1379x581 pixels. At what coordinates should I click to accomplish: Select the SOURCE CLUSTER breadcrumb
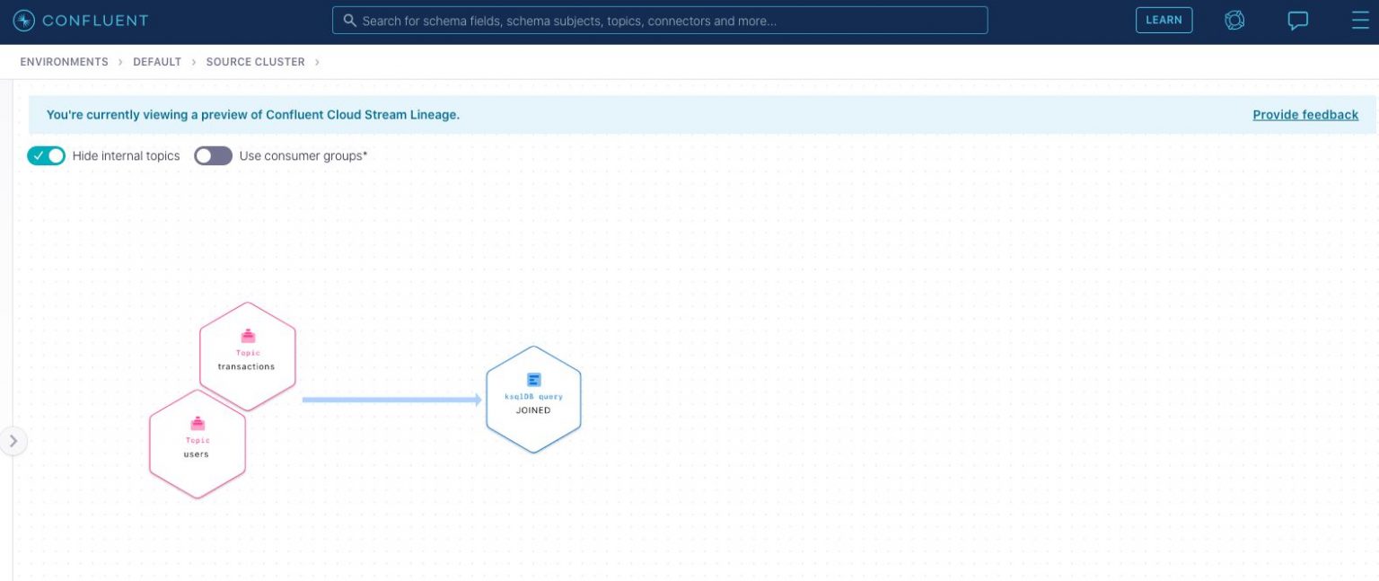point(255,62)
